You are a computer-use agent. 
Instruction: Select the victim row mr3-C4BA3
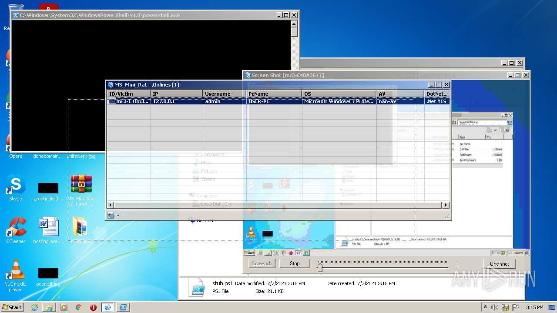278,101
